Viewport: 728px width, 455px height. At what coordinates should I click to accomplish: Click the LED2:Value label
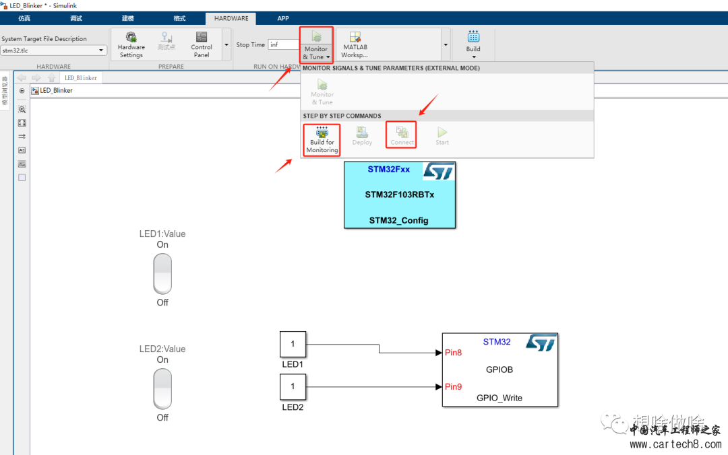162,349
